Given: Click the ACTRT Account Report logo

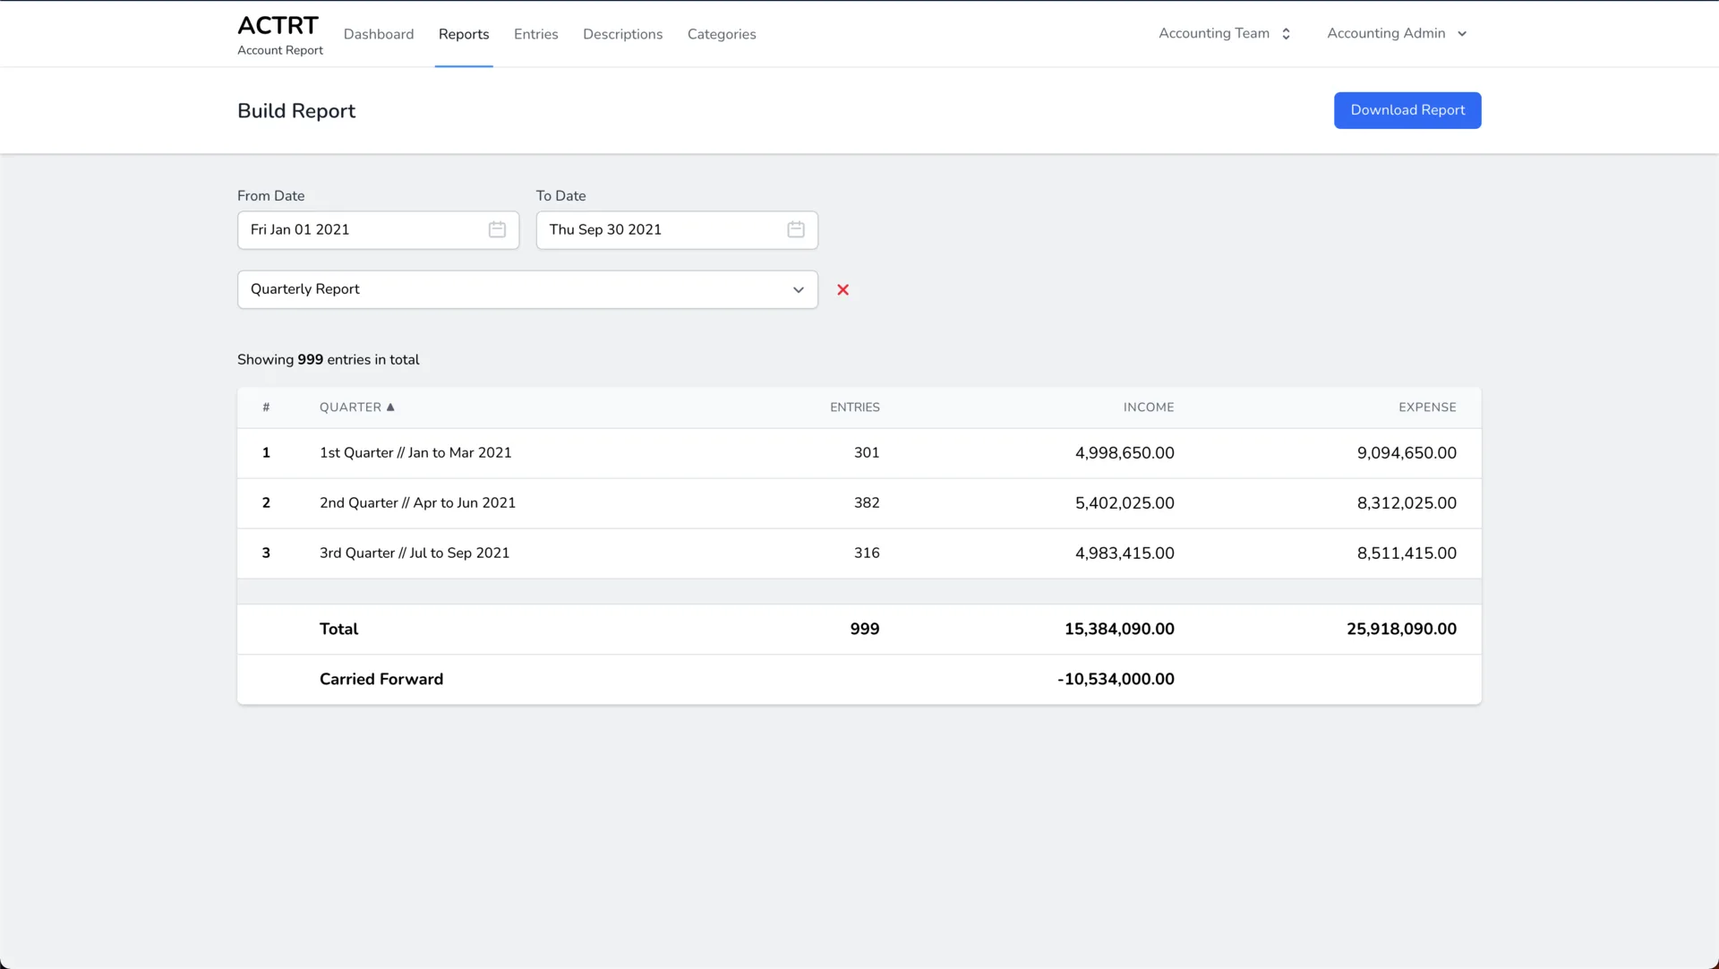Looking at the screenshot, I should 279,35.
